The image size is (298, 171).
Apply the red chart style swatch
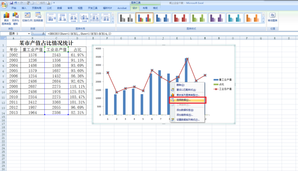coord(180,18)
